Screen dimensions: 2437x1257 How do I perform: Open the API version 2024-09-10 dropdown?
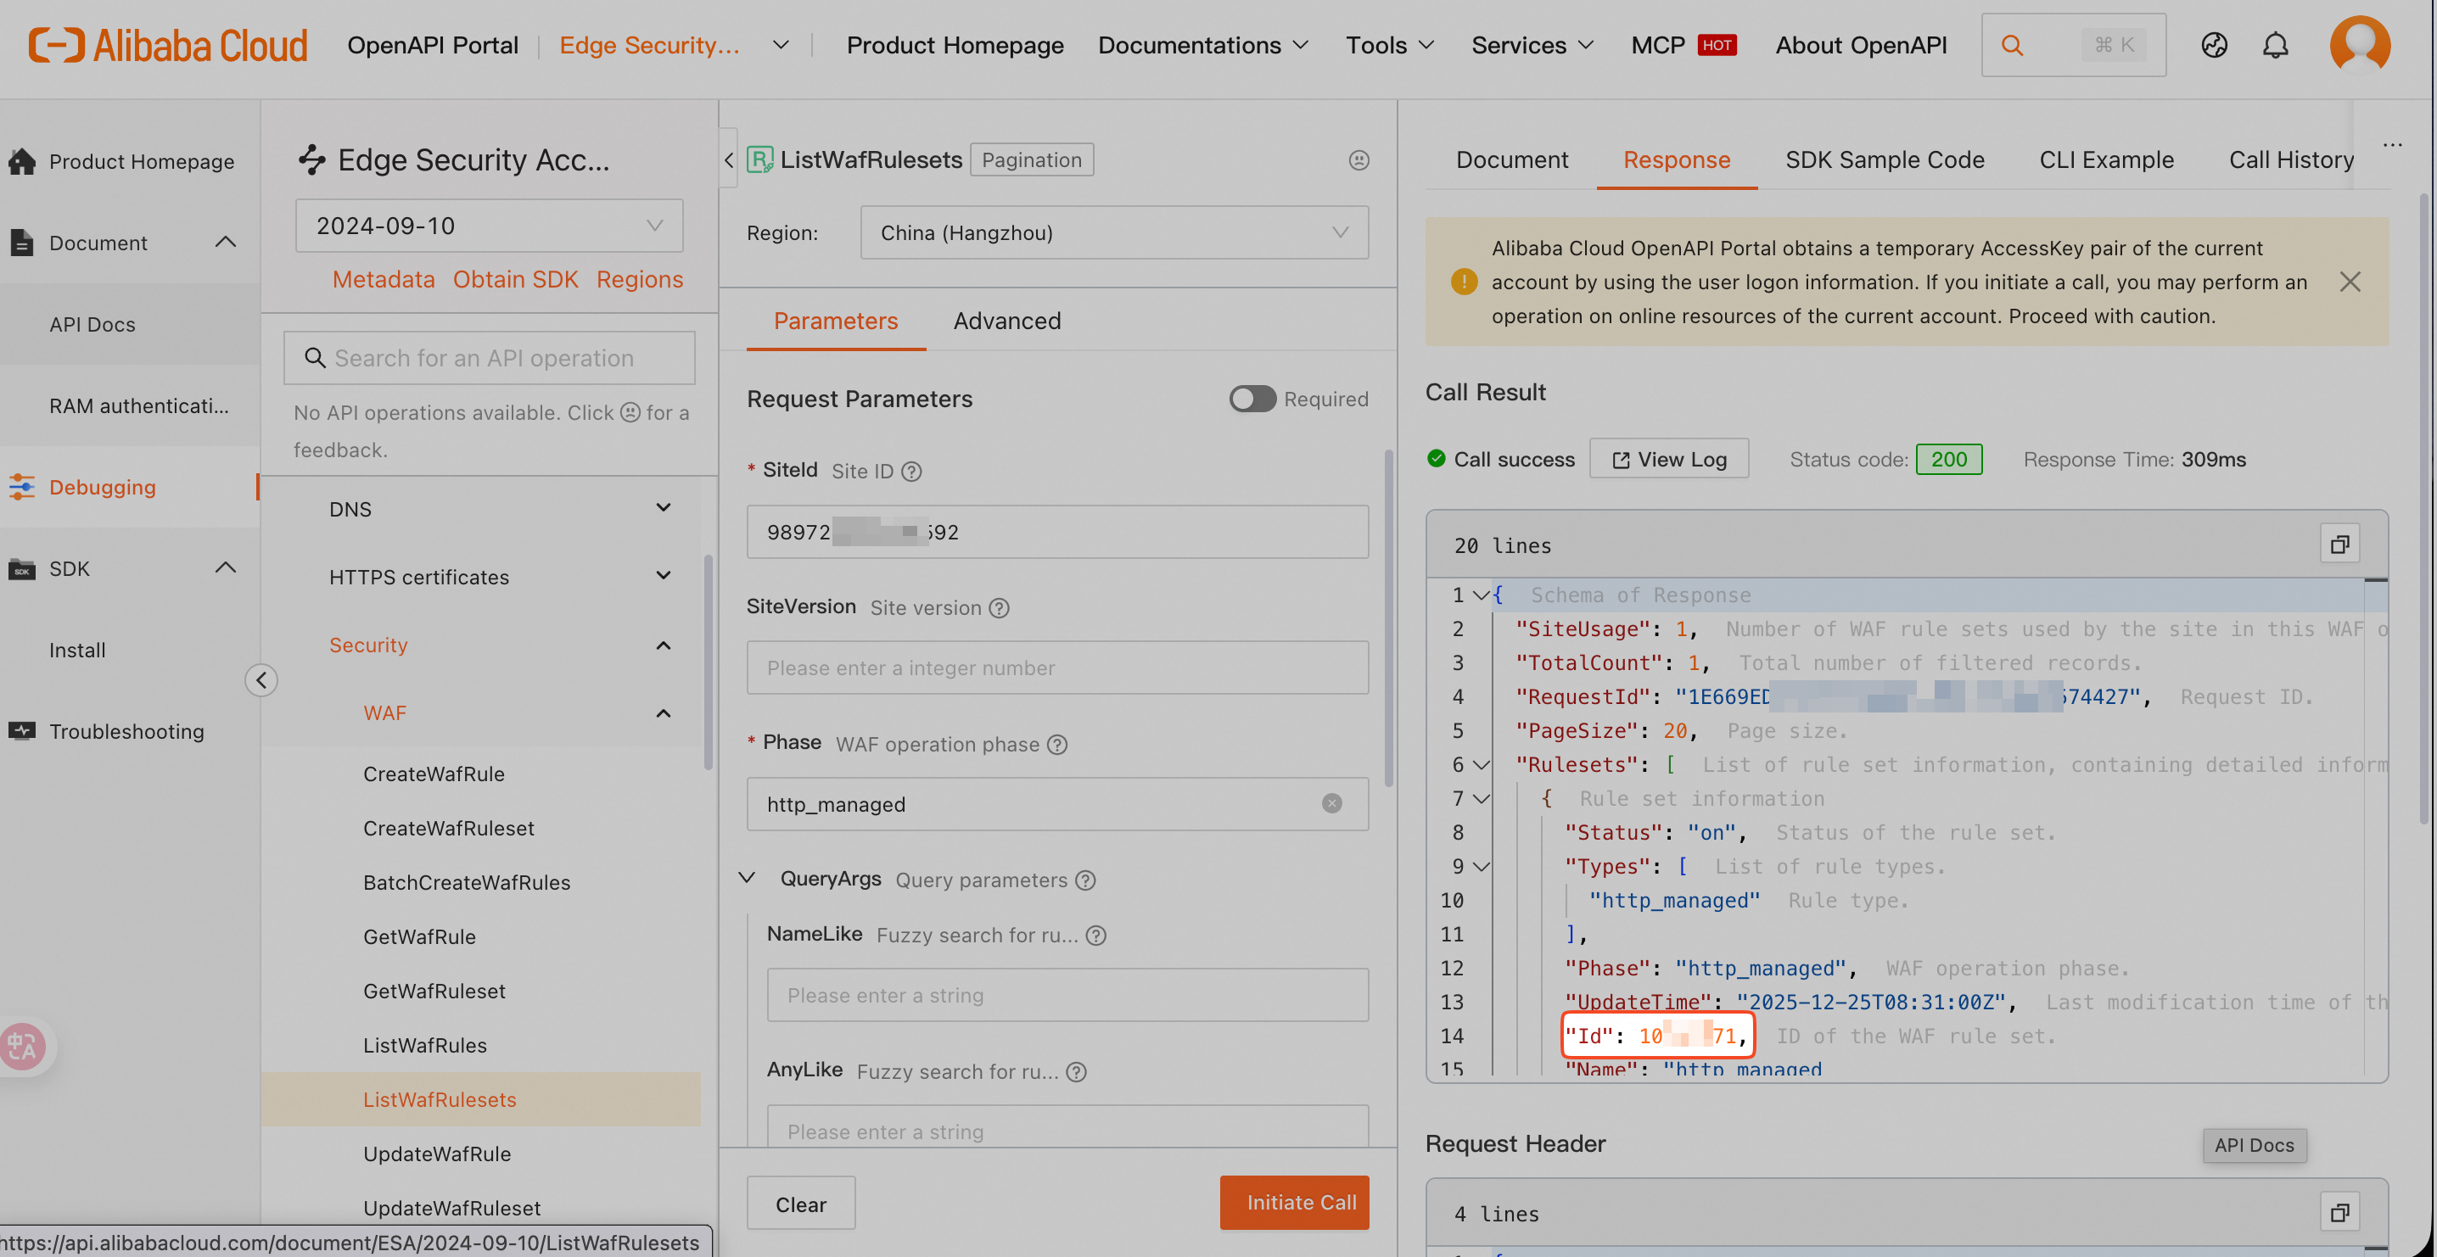tap(489, 226)
